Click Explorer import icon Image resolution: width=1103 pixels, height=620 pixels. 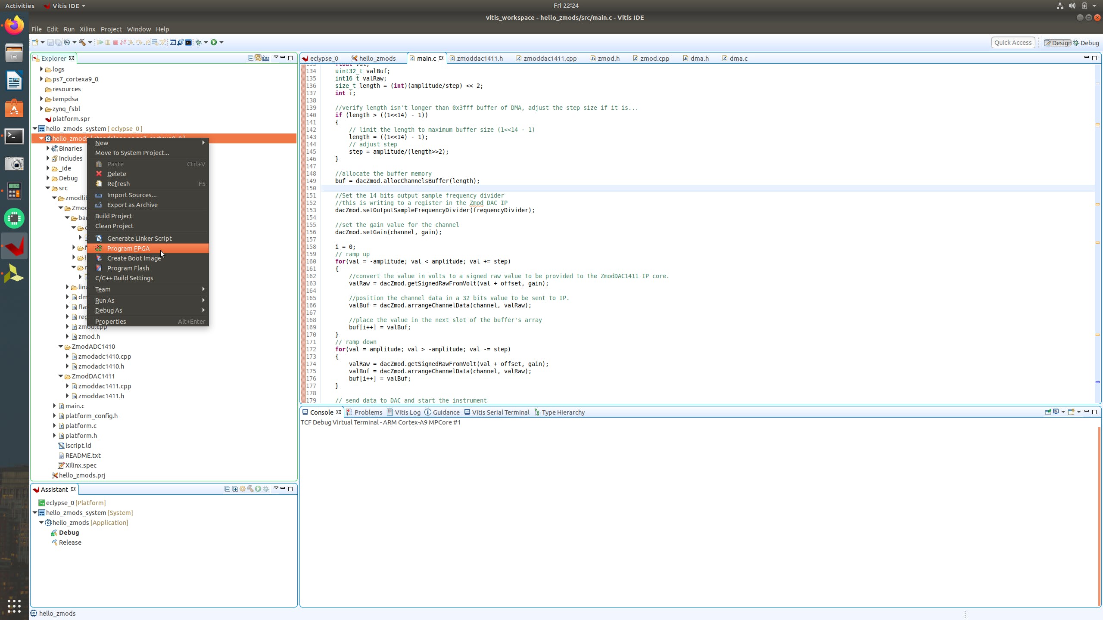(266, 58)
